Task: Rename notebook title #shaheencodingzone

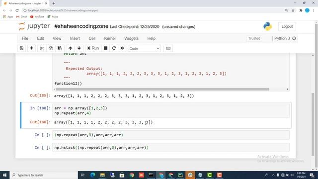Action: [81, 26]
